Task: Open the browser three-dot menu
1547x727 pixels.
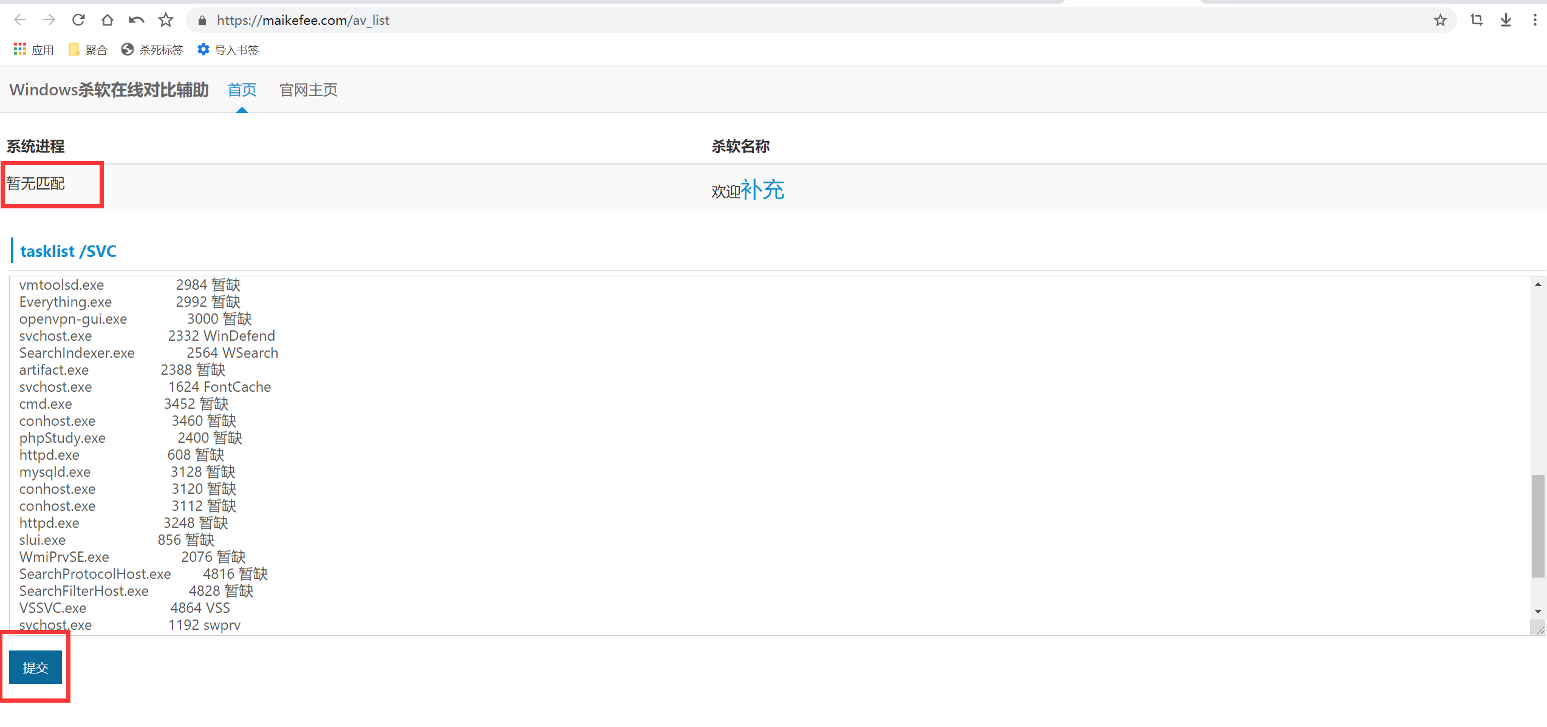Action: point(1535,20)
